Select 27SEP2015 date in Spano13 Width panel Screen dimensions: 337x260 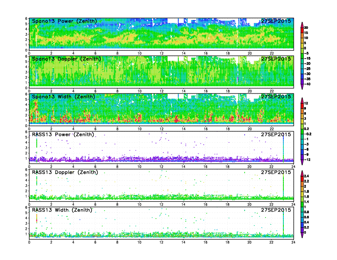point(276,96)
